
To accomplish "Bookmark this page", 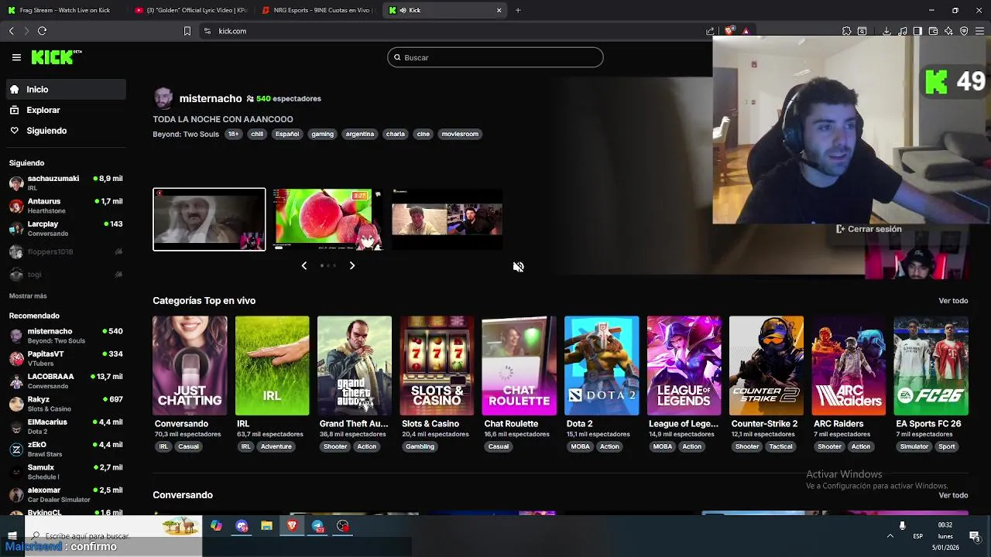I will tap(187, 31).
